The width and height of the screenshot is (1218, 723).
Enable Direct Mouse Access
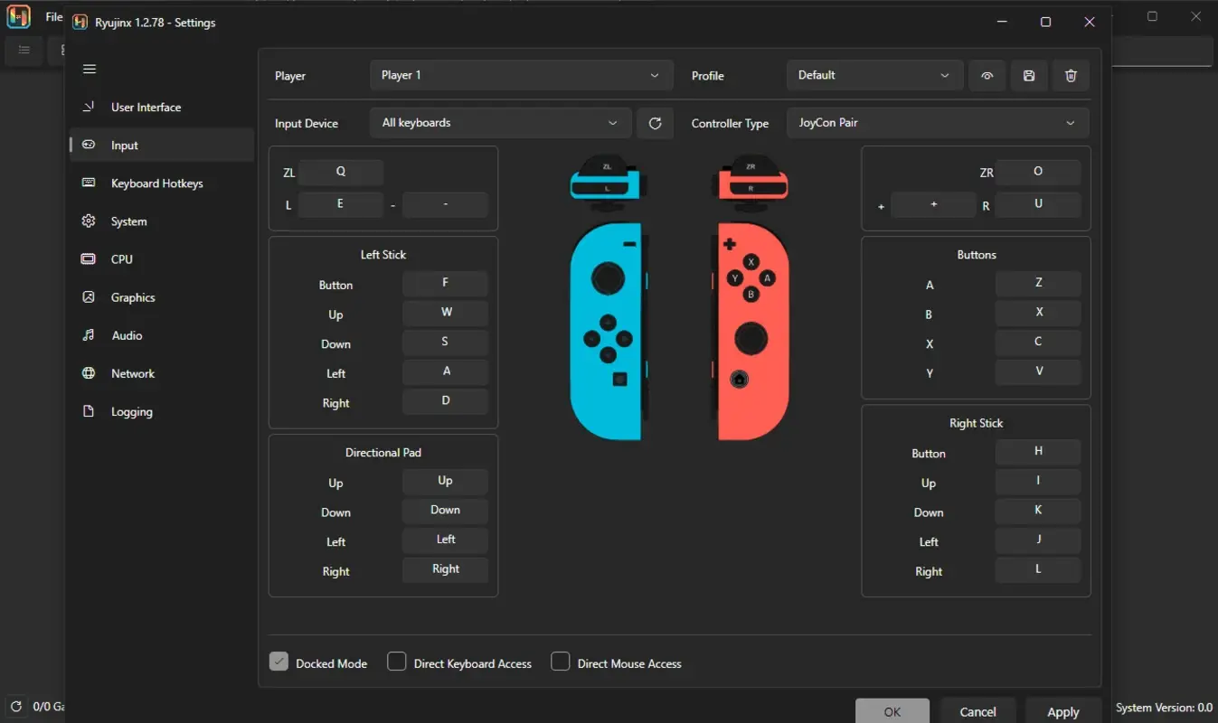561,661
